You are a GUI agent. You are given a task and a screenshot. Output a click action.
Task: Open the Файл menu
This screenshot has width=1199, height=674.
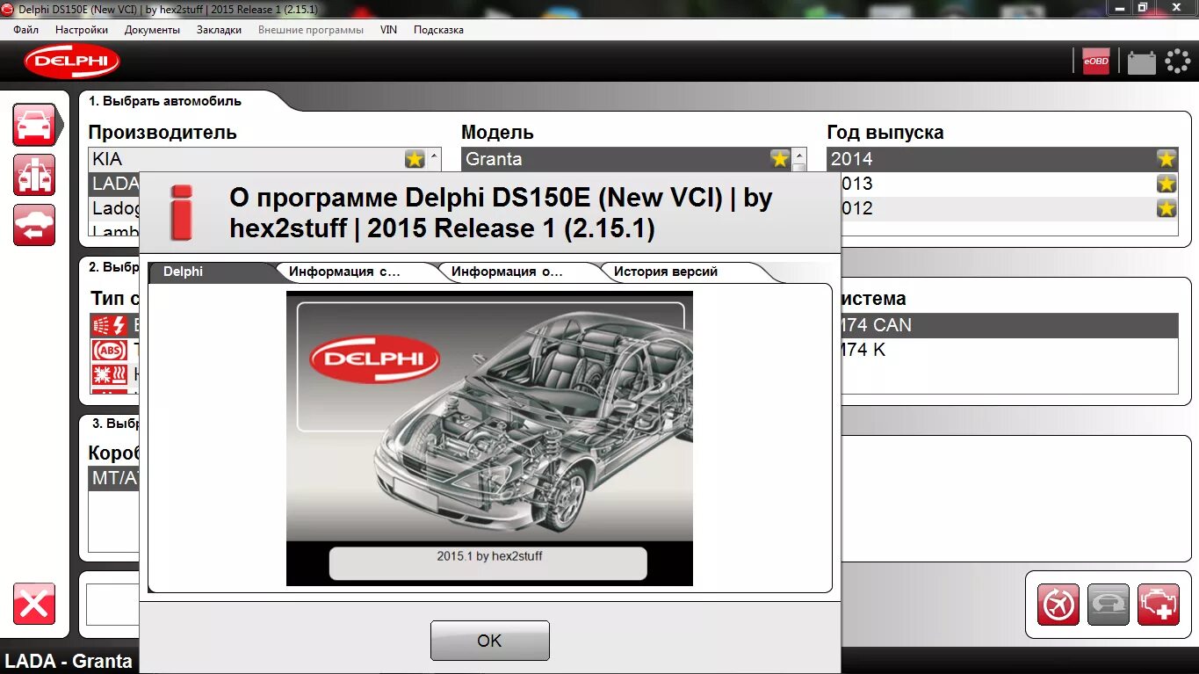pos(26,30)
